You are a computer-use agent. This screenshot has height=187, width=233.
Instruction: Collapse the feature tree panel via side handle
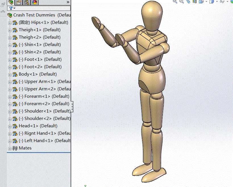(72, 107)
